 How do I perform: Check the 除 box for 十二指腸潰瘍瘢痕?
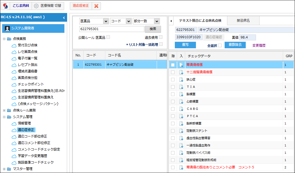pos(173,72)
